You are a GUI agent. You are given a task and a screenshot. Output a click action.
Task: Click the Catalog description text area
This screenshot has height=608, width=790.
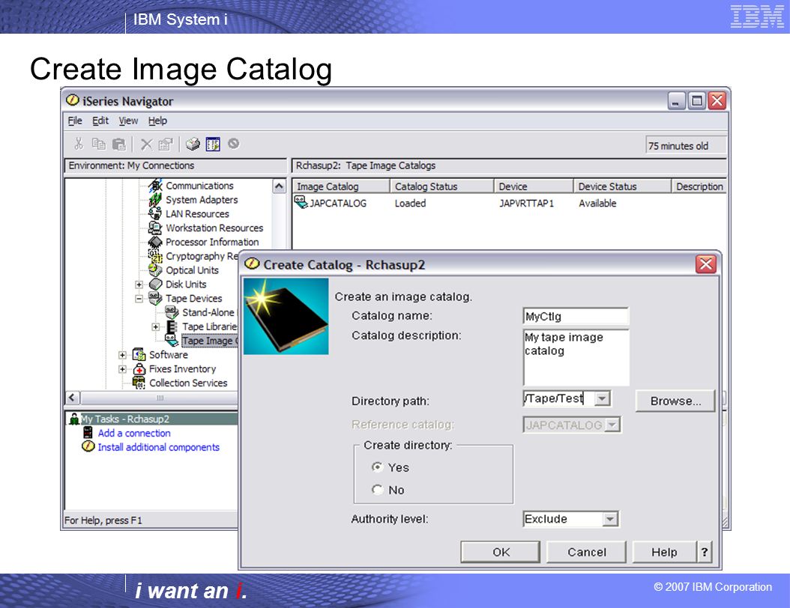tap(576, 358)
